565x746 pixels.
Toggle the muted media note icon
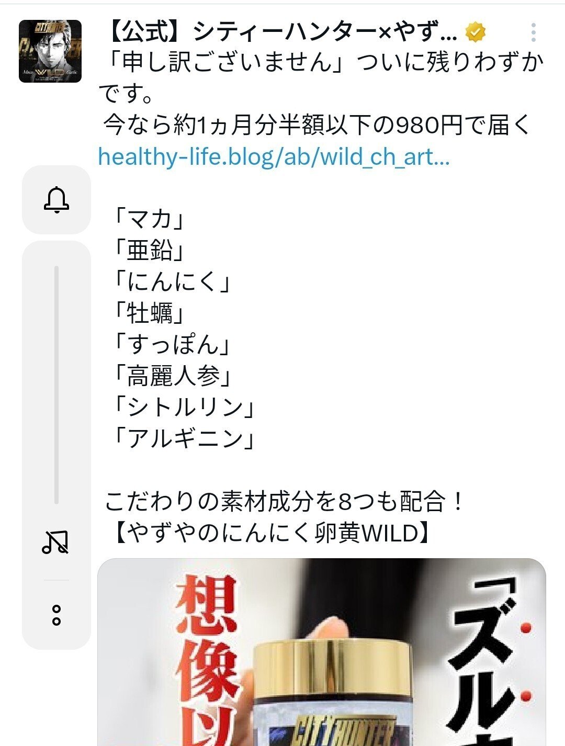(55, 542)
